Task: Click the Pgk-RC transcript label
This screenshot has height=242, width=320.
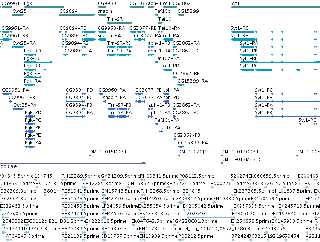Action: 32,58
